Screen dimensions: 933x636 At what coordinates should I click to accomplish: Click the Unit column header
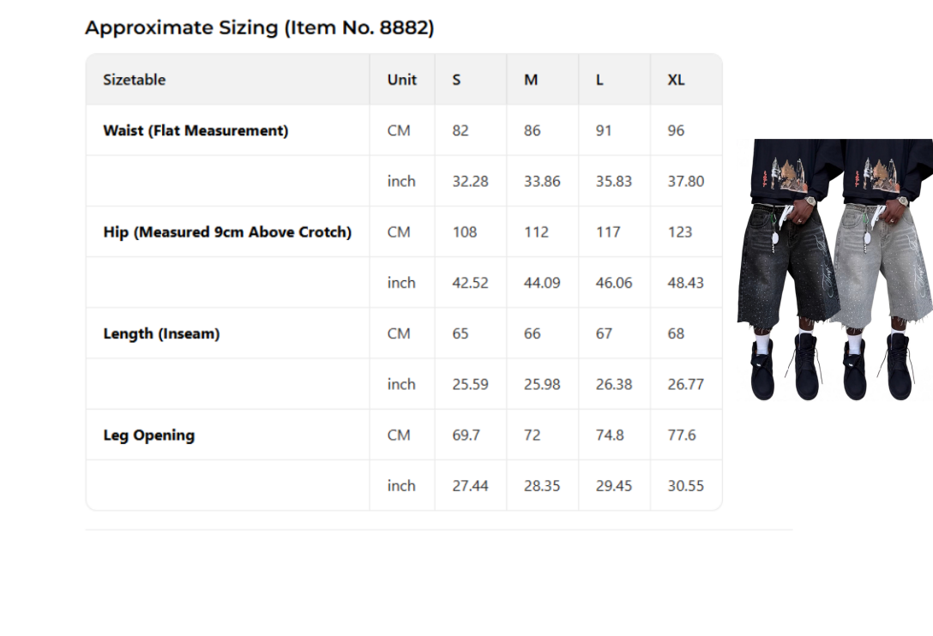pos(401,80)
